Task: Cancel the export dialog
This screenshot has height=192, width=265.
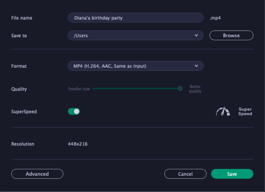Action: click(186, 174)
